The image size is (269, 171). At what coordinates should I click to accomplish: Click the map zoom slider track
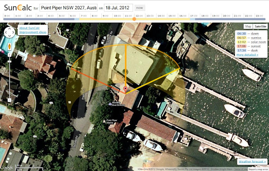click(x=10, y=78)
